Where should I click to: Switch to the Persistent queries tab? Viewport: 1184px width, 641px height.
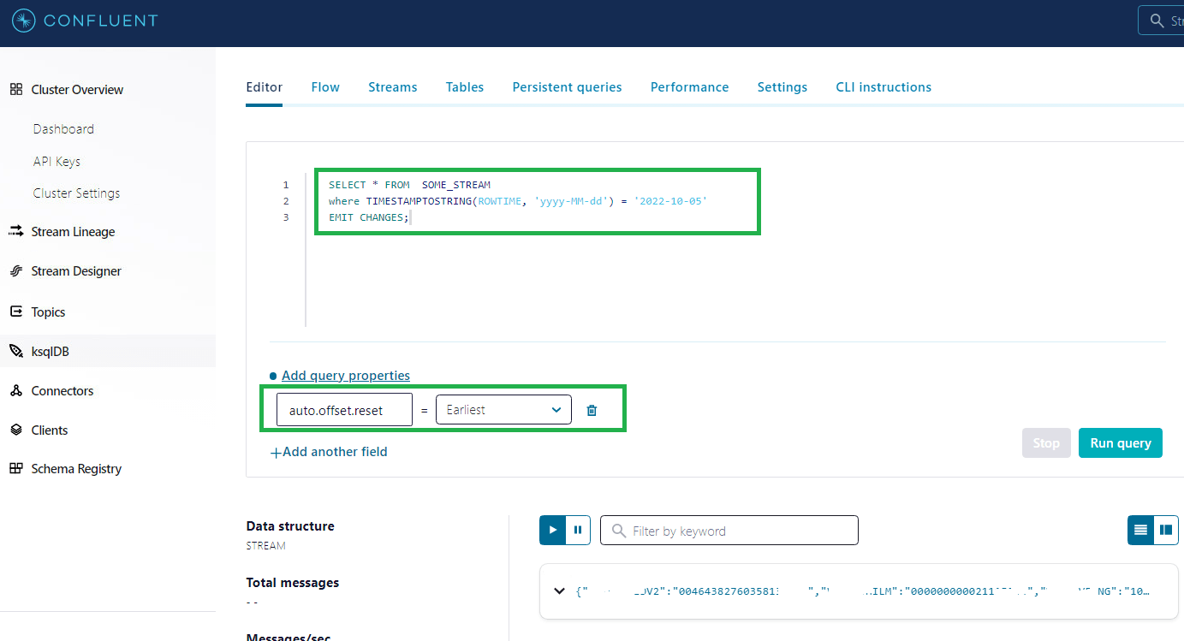coord(567,86)
